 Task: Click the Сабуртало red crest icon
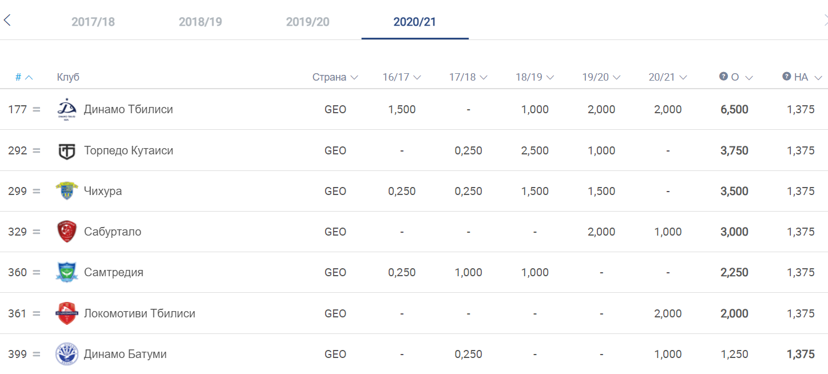click(x=66, y=232)
